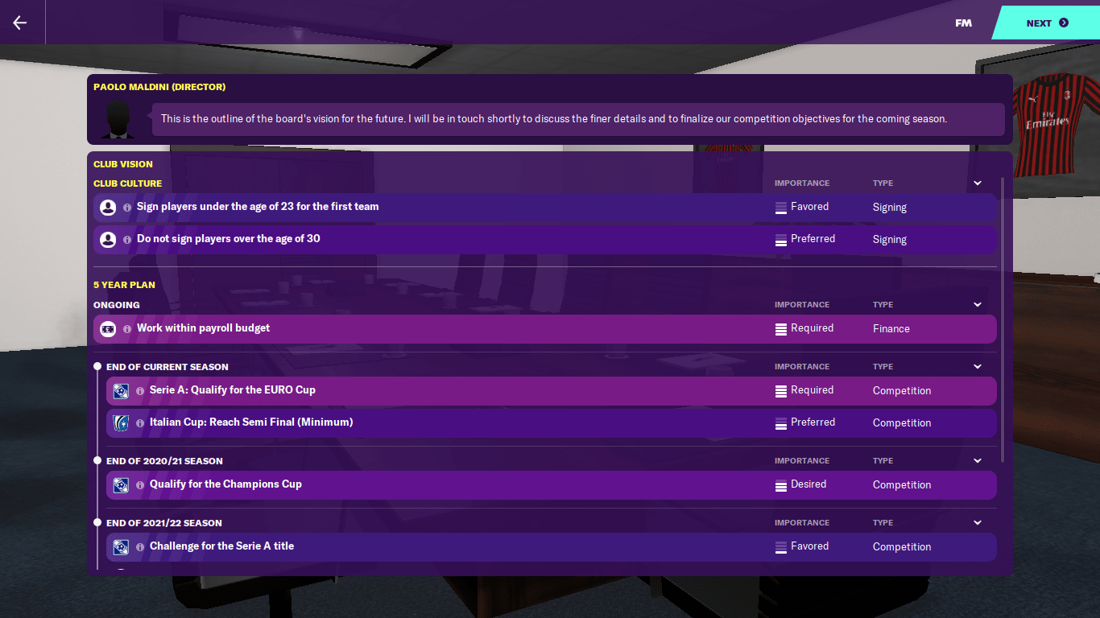The image size is (1100, 618).
Task: Open info icon for under-23 signing objective
Action: click(127, 207)
